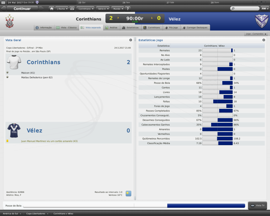Switch to the Pós Jogo tab
This screenshot has width=270, height=216.
tap(171, 27)
